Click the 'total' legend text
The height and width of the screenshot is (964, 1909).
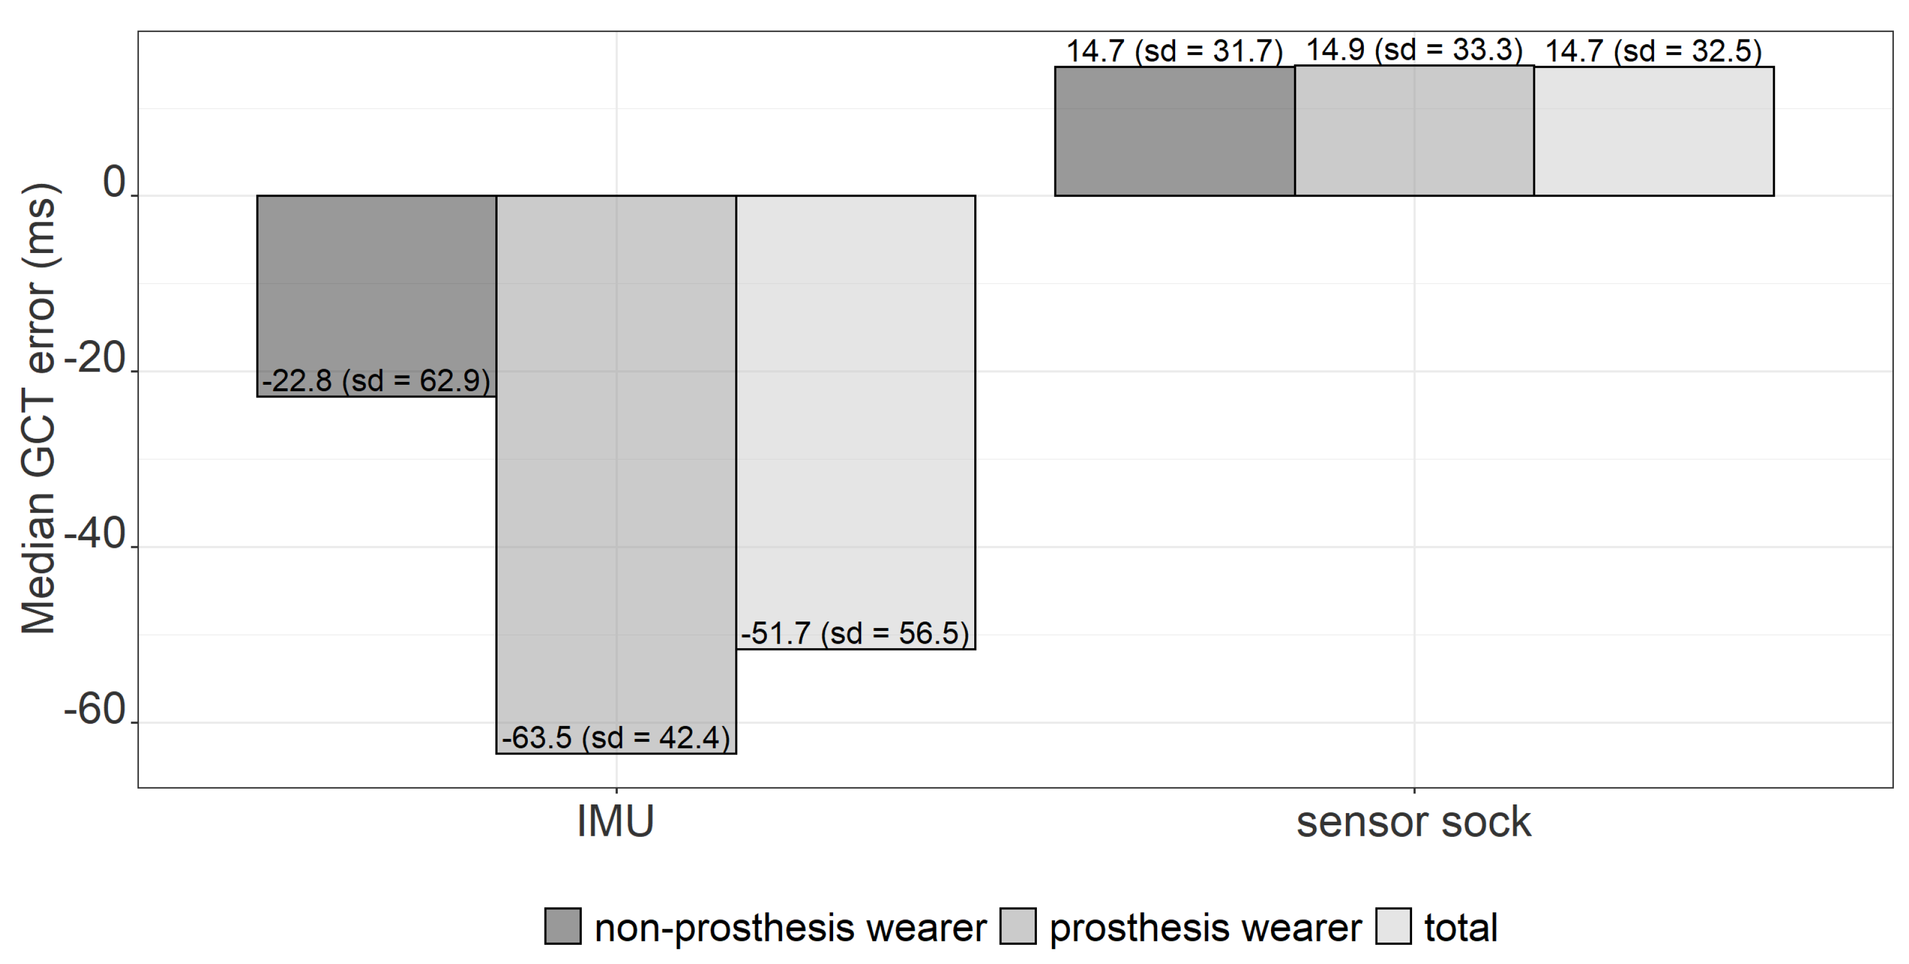(1461, 927)
